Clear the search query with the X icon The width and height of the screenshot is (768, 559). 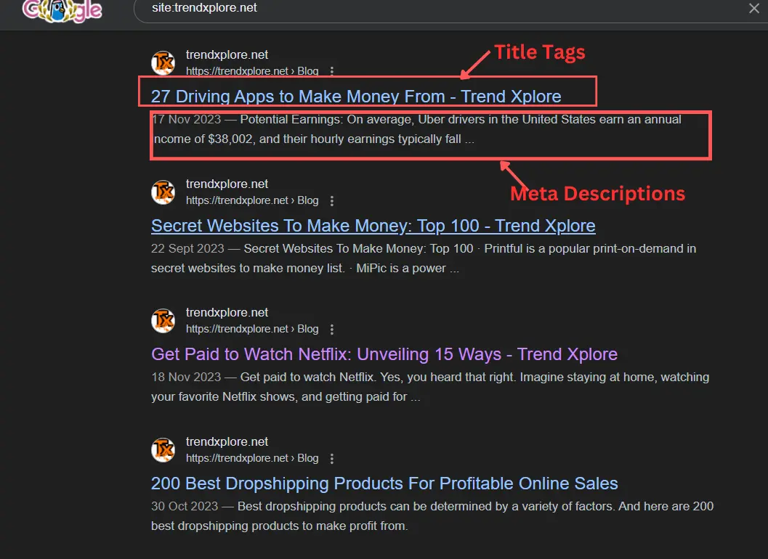point(752,8)
